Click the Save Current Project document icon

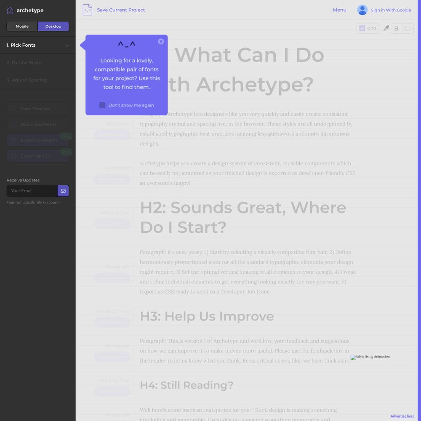pyautogui.click(x=87, y=10)
